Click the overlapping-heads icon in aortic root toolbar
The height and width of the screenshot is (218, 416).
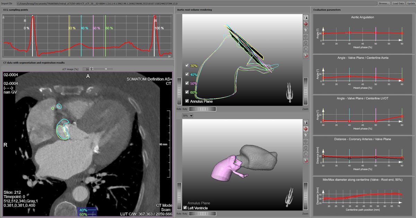pyautogui.click(x=305, y=30)
